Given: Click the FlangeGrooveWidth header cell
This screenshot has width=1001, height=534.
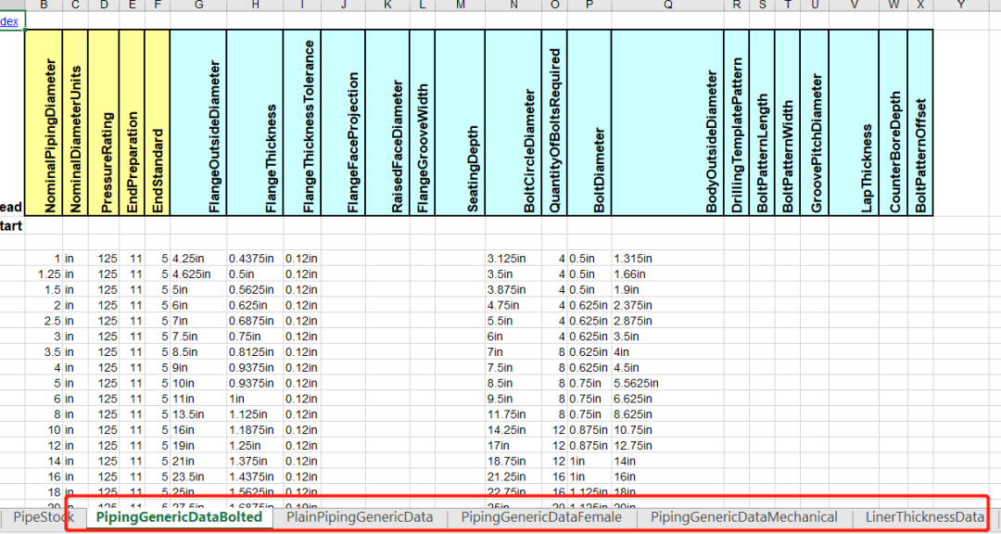Looking at the screenshot, I should point(422,122).
